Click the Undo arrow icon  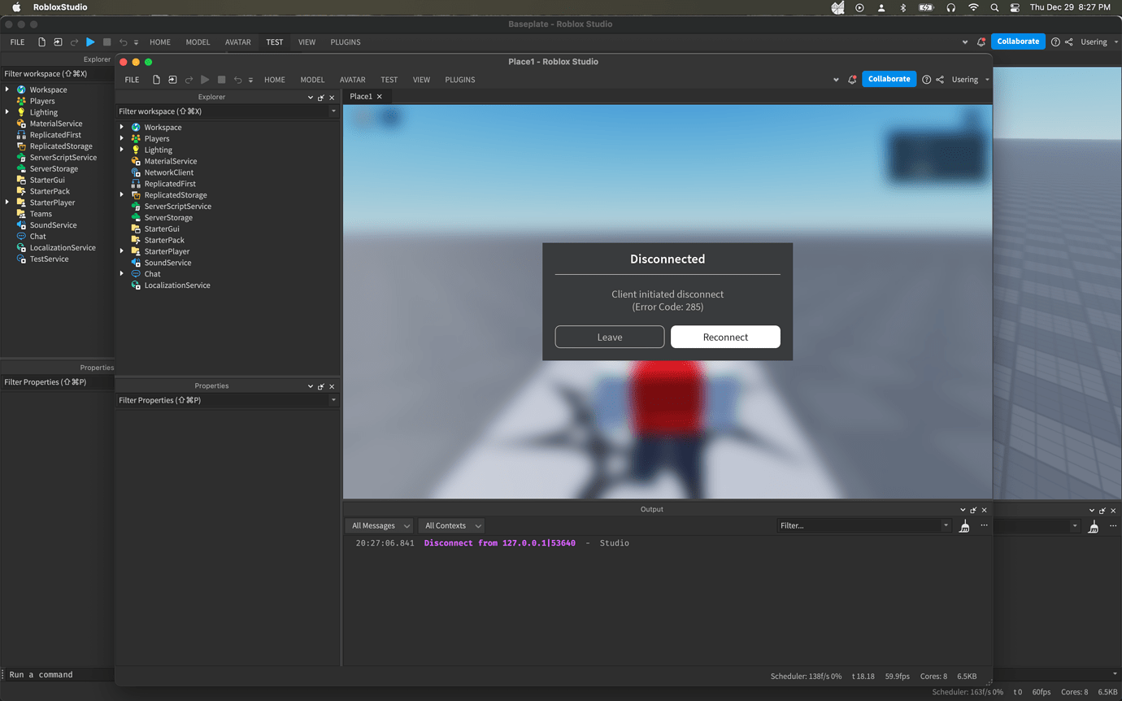[238, 79]
